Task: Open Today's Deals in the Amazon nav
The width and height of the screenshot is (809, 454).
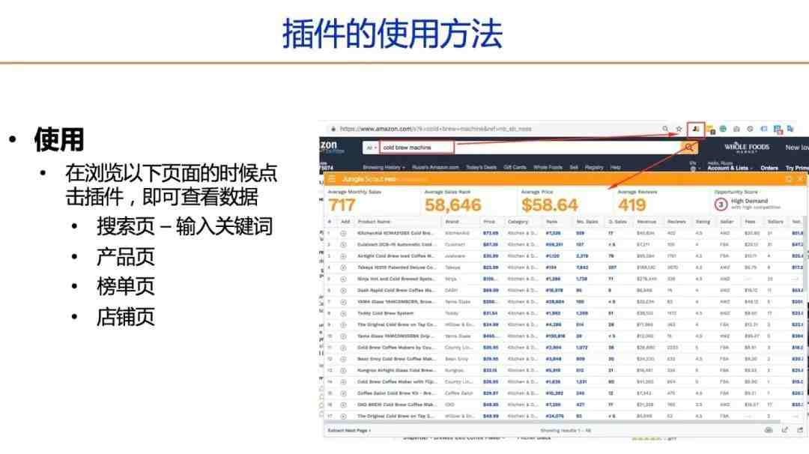Action: click(481, 167)
